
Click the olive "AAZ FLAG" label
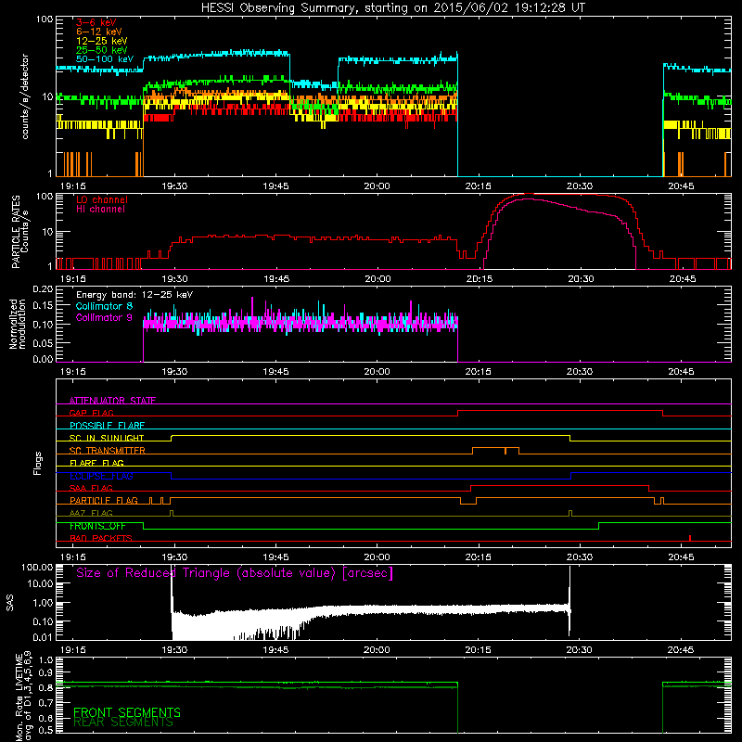point(91,513)
